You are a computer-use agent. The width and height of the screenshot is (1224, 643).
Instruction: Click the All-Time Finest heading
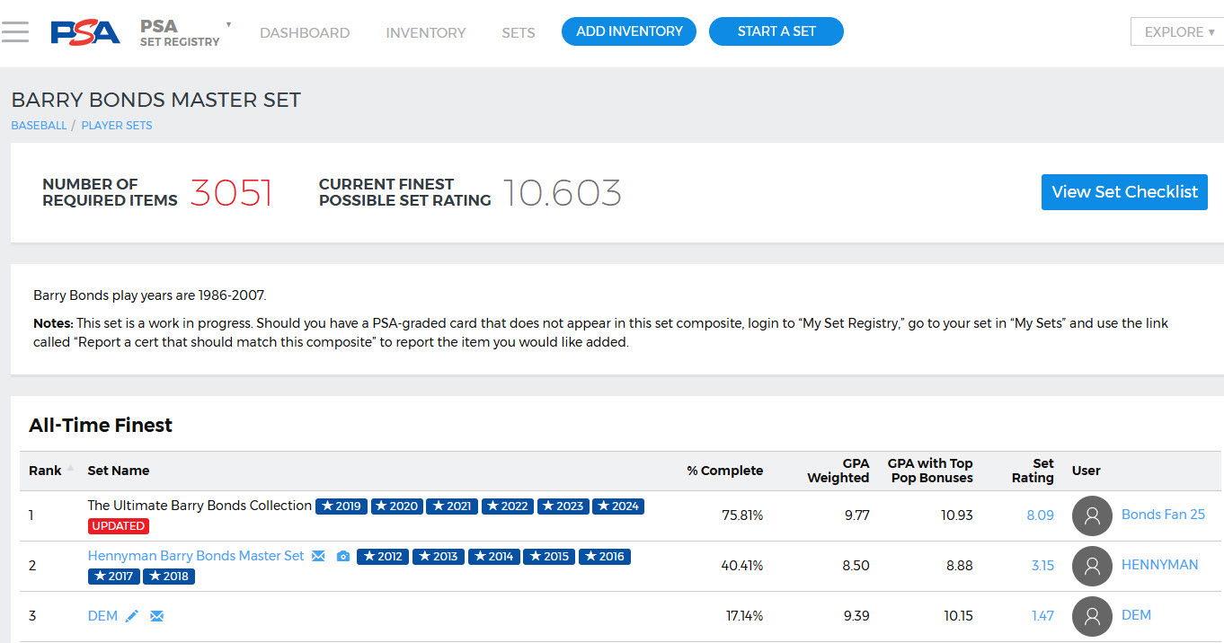coord(101,426)
